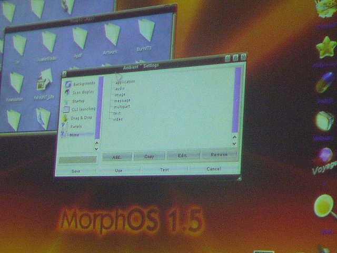The width and height of the screenshot is (337, 253).
Task: Launch the Voyager purple globe desktop icon
Action: coord(325,155)
